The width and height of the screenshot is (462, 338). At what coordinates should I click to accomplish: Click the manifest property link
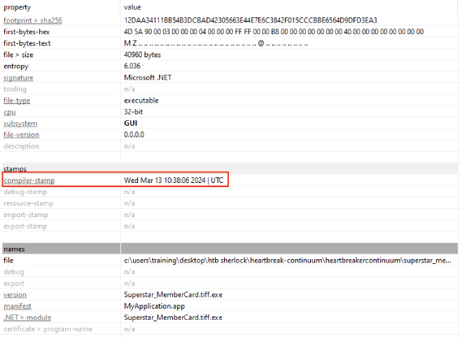coord(17,306)
